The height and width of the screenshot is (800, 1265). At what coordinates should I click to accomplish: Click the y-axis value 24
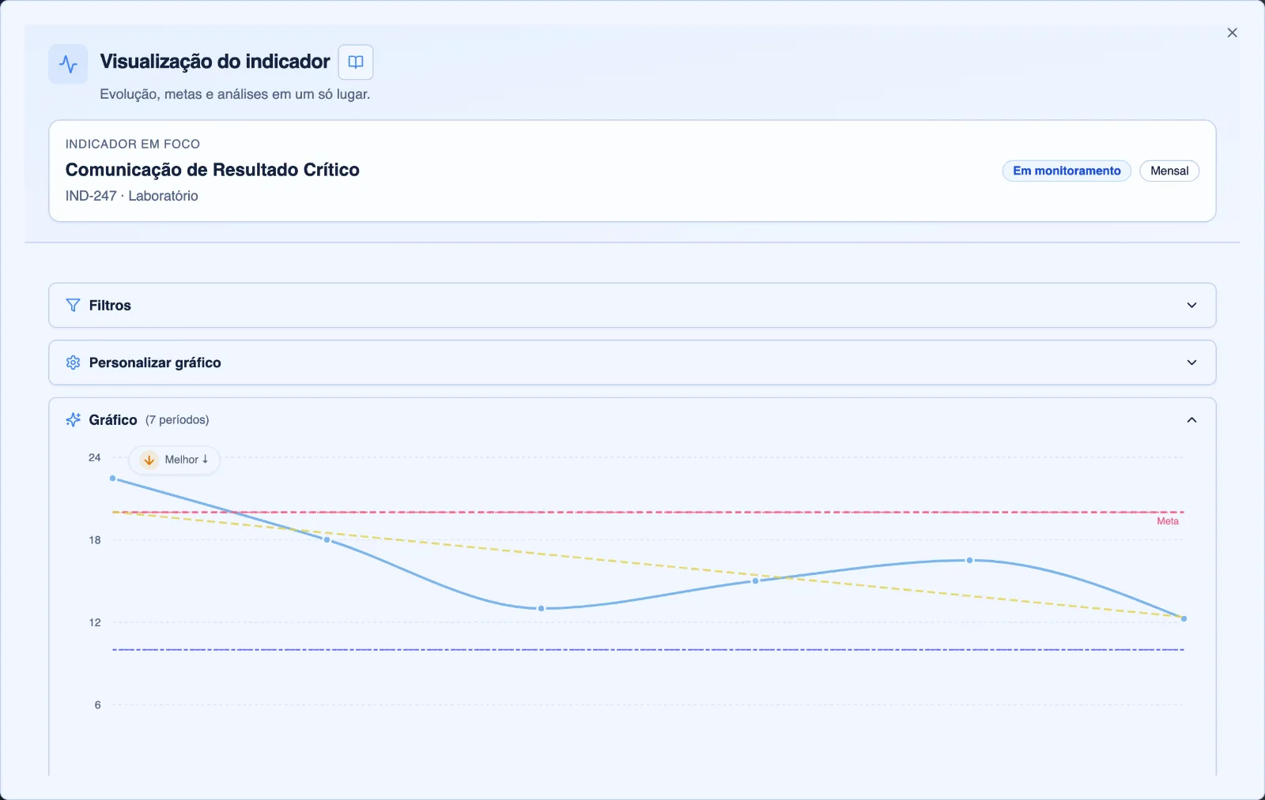click(x=95, y=458)
